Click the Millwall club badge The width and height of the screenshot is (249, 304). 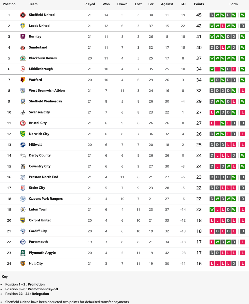point(23,145)
